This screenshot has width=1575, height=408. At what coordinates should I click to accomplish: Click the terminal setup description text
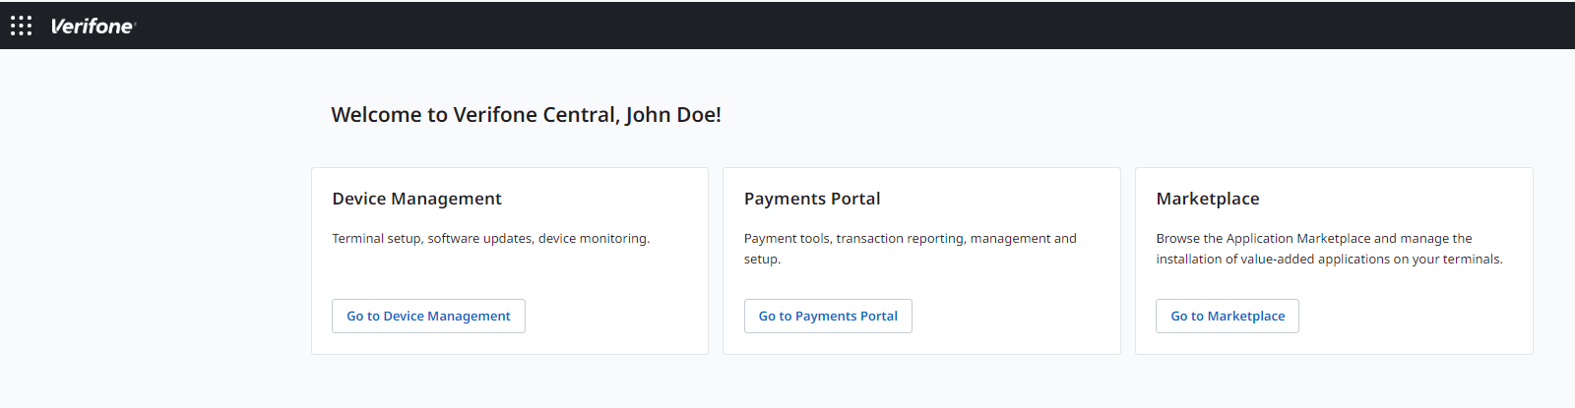pos(491,239)
